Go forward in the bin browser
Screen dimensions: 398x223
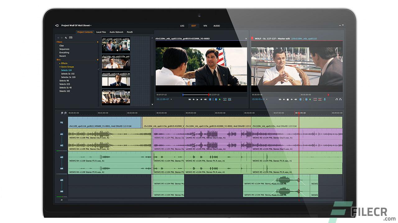pos(62,37)
